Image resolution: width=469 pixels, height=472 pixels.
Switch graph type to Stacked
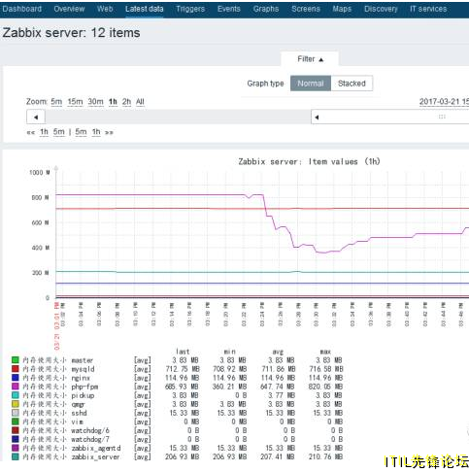click(x=352, y=84)
